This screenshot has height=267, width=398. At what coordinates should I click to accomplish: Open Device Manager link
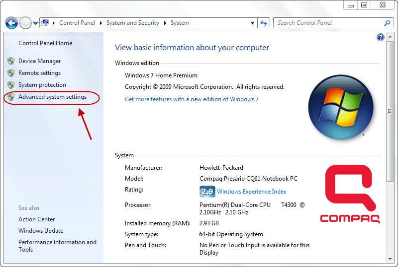tap(40, 61)
